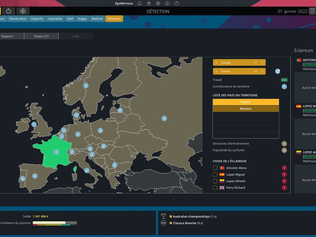
Task: Go to previous territory with France left arrow
Action: point(216,71)
